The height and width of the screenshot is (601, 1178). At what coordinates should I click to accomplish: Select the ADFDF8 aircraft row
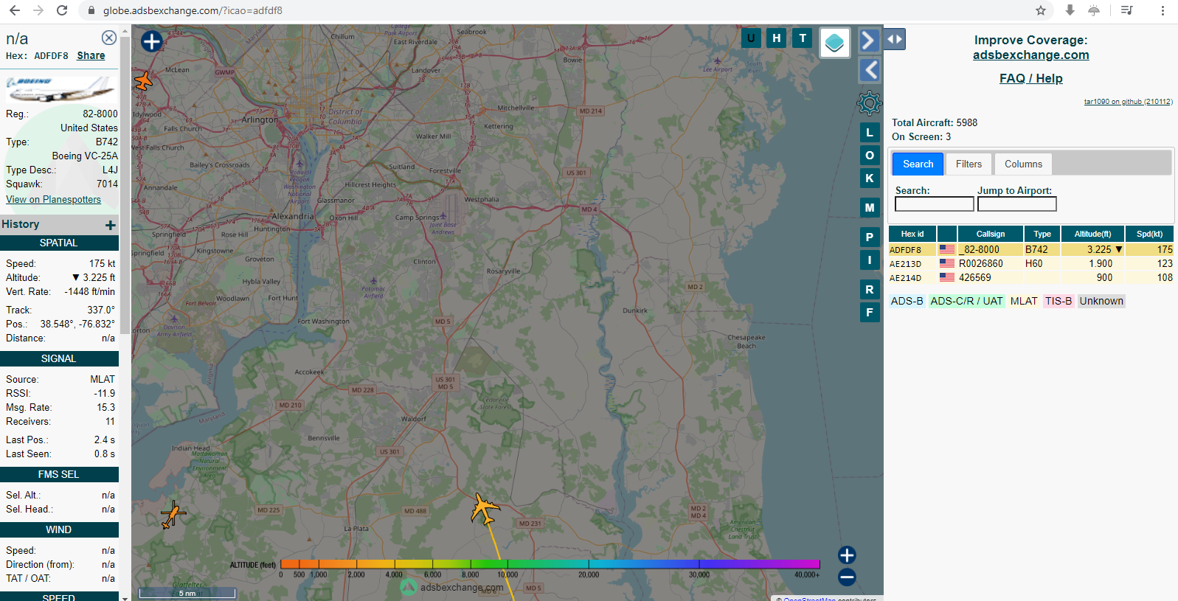(x=1030, y=249)
